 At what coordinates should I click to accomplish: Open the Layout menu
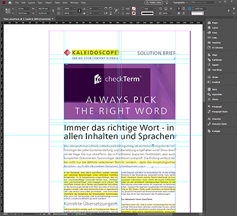(31, 3)
